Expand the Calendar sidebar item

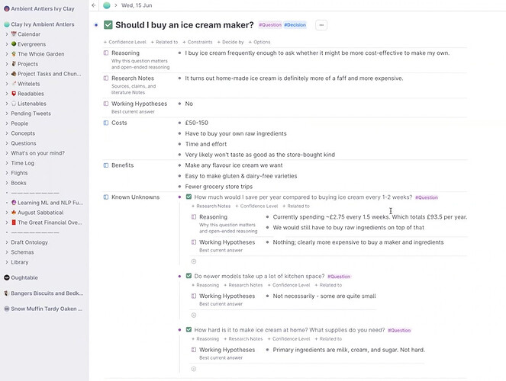tap(7, 34)
